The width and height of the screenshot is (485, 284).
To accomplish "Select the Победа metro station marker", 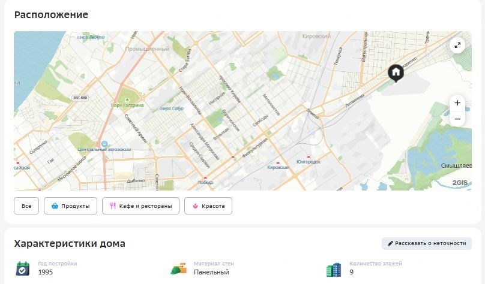I will pos(205,179).
